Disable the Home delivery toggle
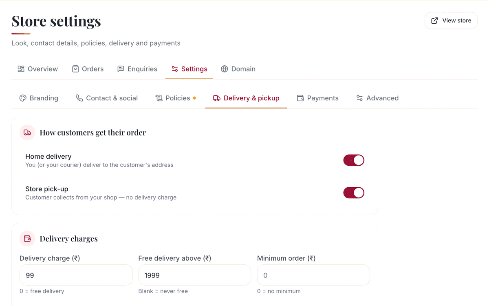The image size is (489, 306). coord(354,160)
